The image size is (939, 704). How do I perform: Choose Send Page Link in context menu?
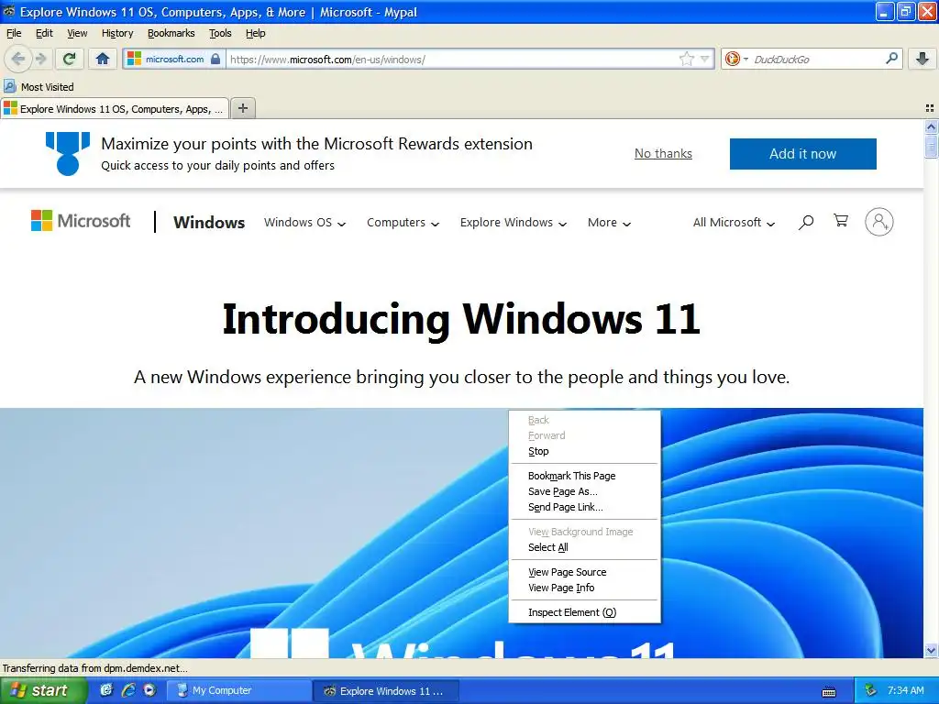tap(584, 506)
